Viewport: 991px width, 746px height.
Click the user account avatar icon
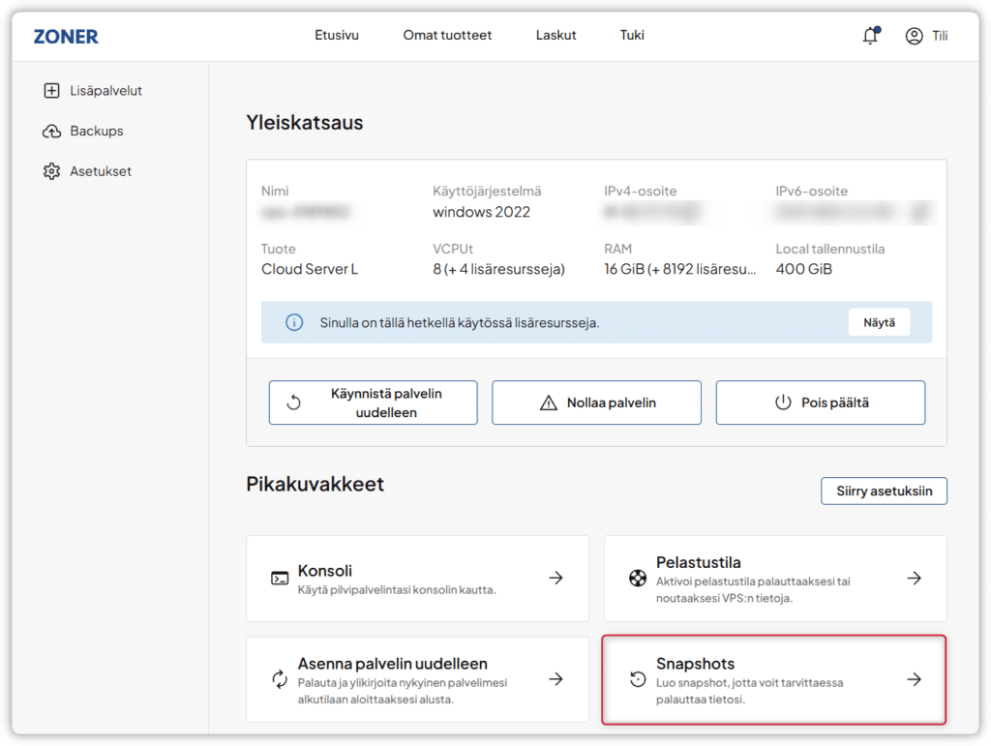pos(914,36)
